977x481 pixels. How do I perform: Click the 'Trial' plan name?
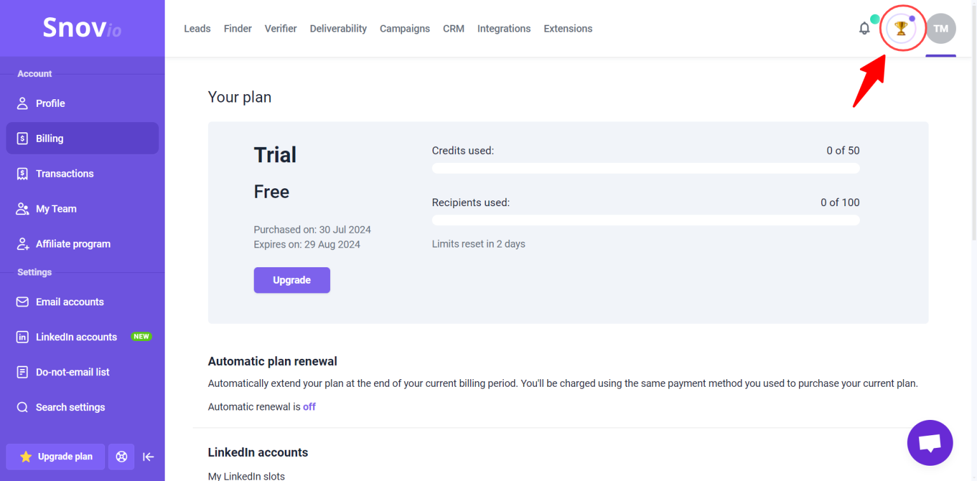click(275, 155)
